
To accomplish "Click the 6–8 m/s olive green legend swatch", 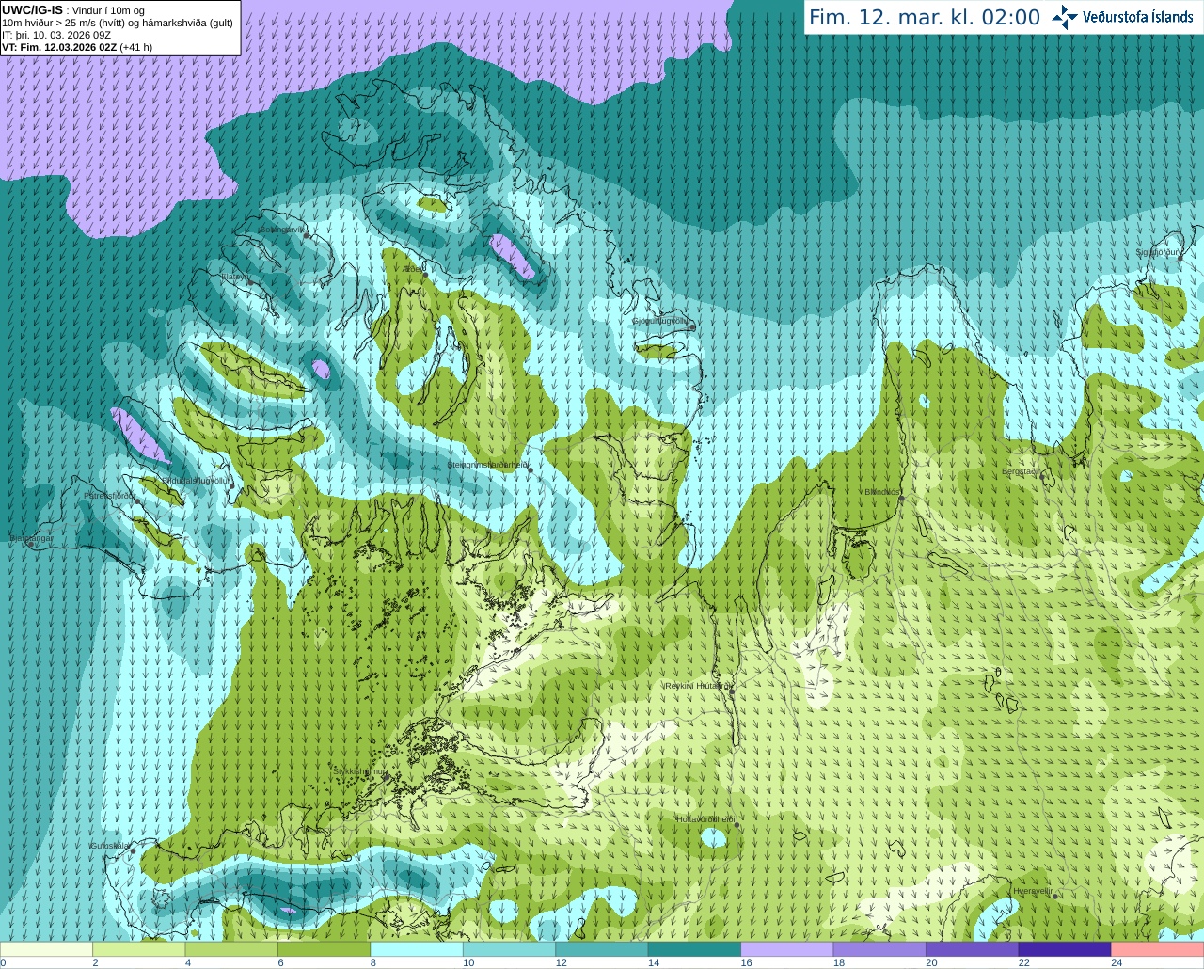I will pos(325,949).
